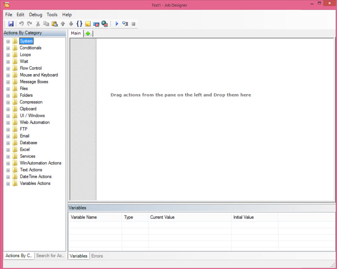This screenshot has height=269, width=337.
Task: Expand the System category
Action: point(8,42)
